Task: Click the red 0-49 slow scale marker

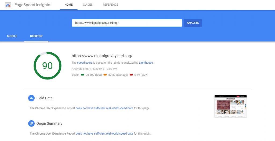Action: 131,75
